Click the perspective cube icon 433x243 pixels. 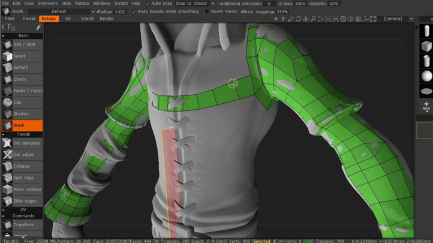point(350,19)
